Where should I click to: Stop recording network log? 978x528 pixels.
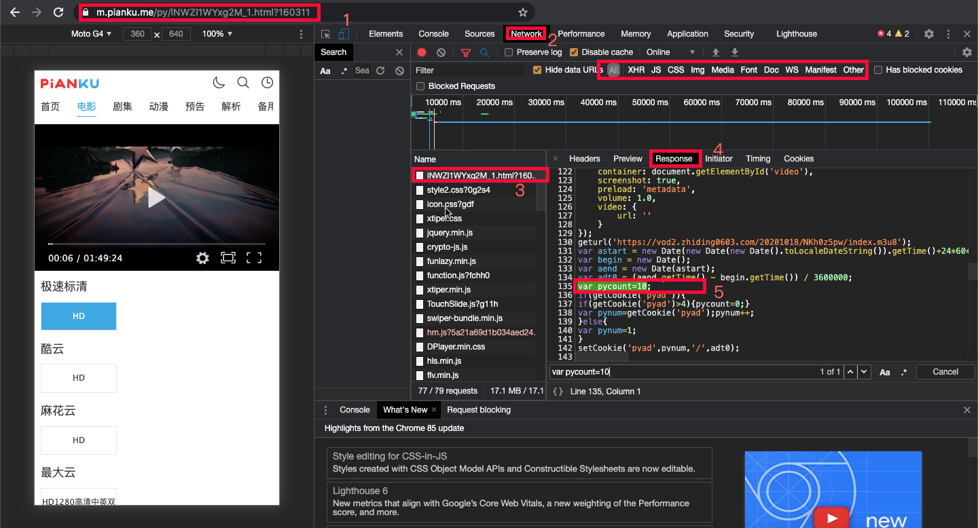coord(422,52)
